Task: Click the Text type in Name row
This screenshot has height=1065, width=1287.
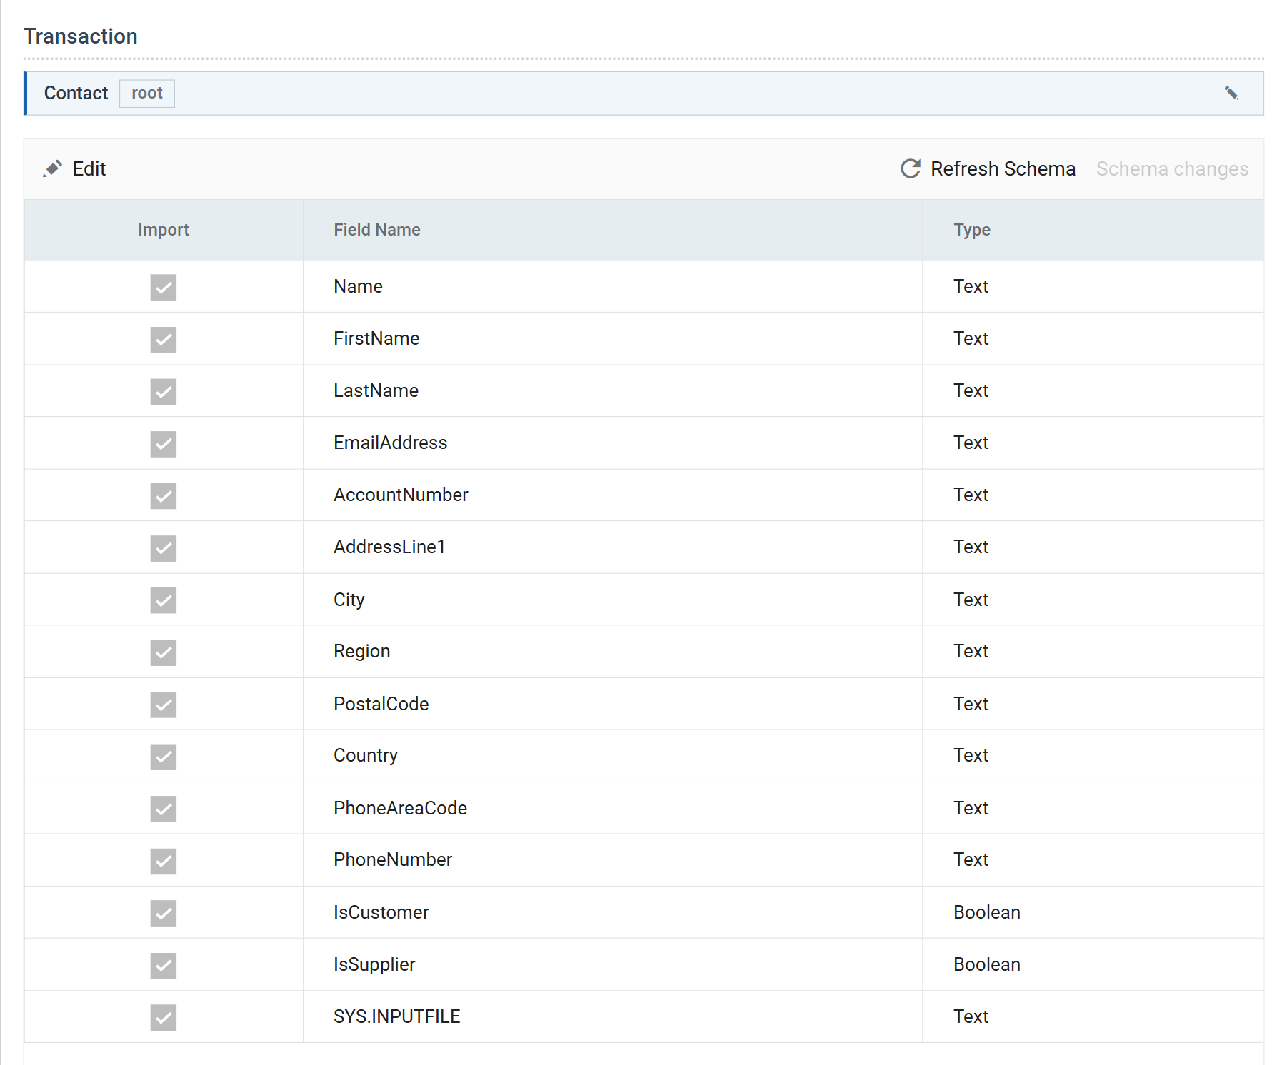Action: (x=971, y=286)
